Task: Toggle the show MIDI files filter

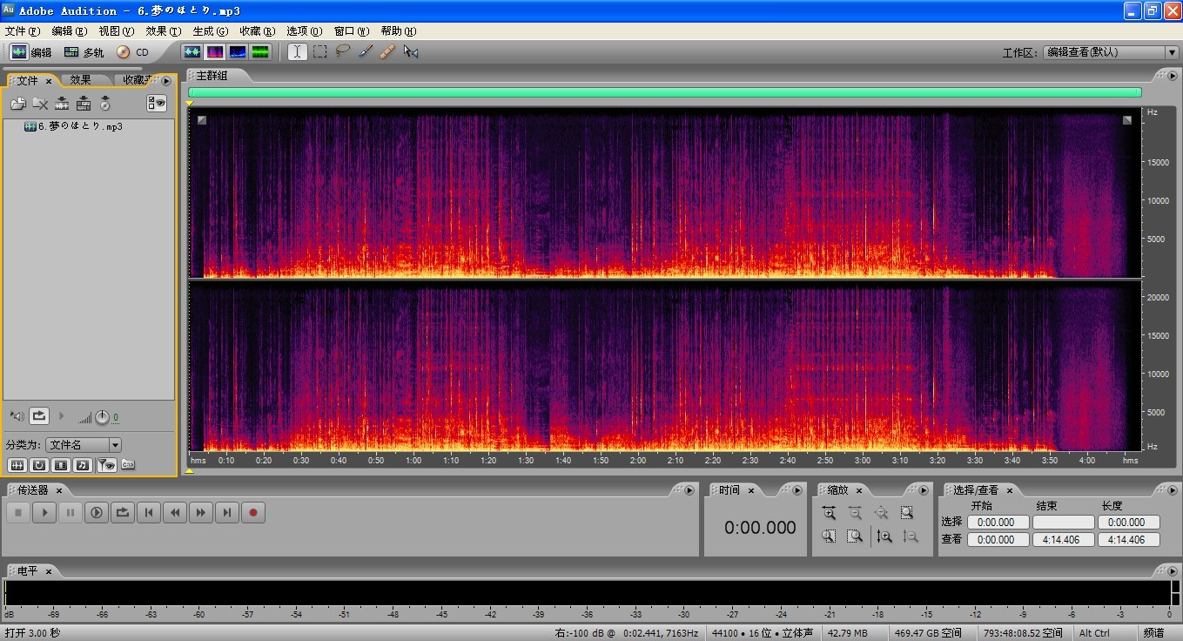Action: tap(83, 465)
